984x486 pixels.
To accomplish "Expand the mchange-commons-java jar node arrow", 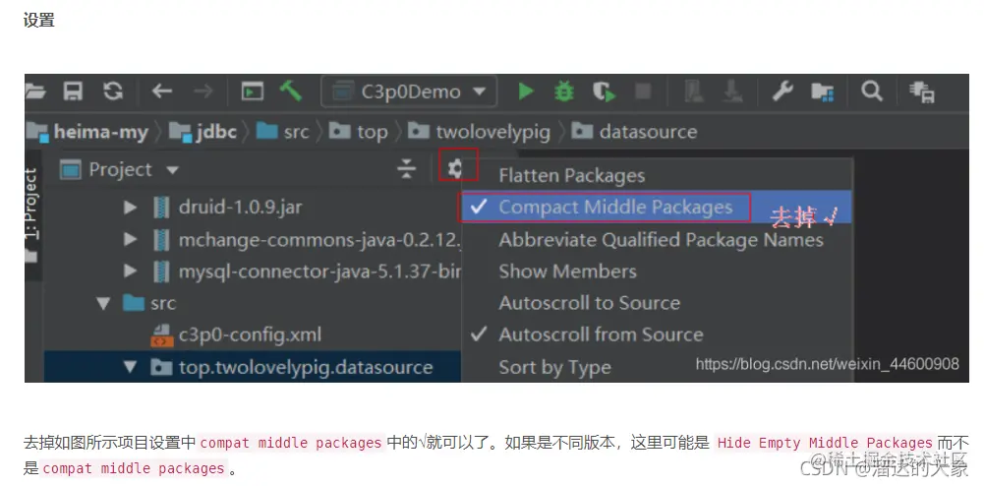I will tap(131, 239).
